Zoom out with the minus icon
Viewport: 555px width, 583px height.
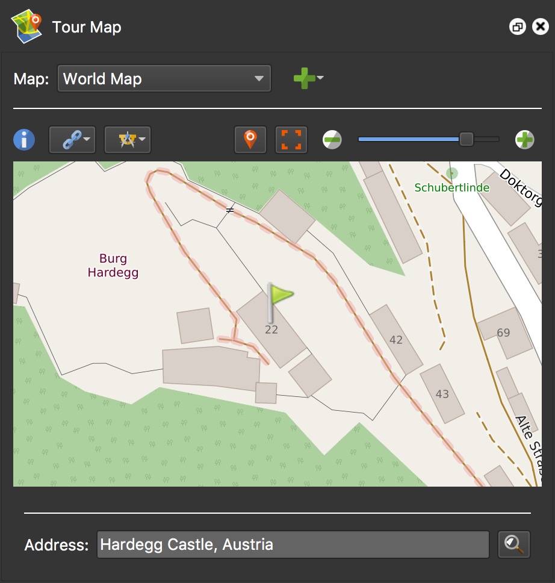(x=332, y=140)
